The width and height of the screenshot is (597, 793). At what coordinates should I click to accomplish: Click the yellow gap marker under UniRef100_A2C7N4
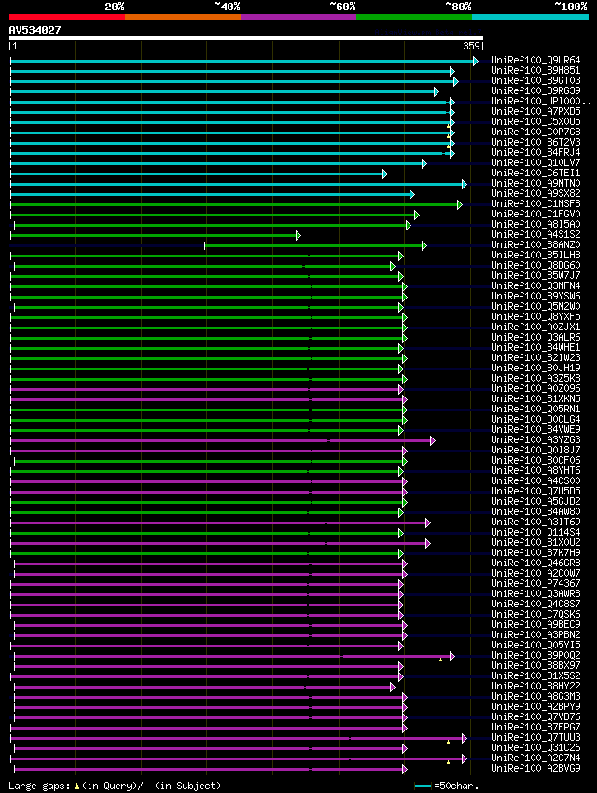tap(448, 762)
